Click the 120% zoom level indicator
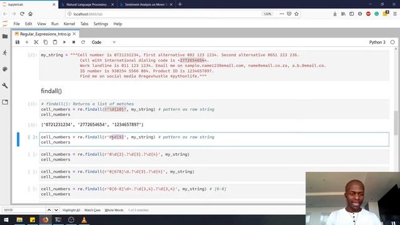The image size is (400, 225). pyautogui.click(x=267, y=14)
